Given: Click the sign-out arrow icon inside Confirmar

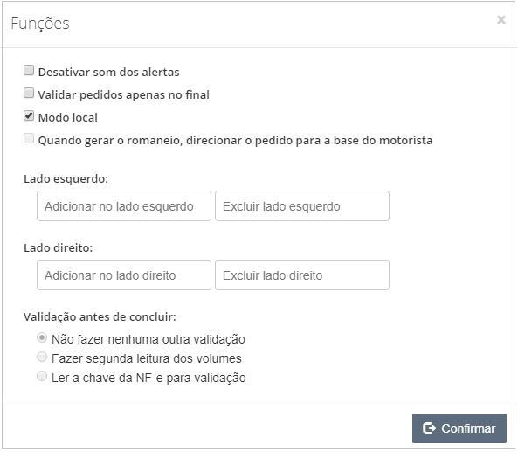Looking at the screenshot, I should tap(430, 428).
